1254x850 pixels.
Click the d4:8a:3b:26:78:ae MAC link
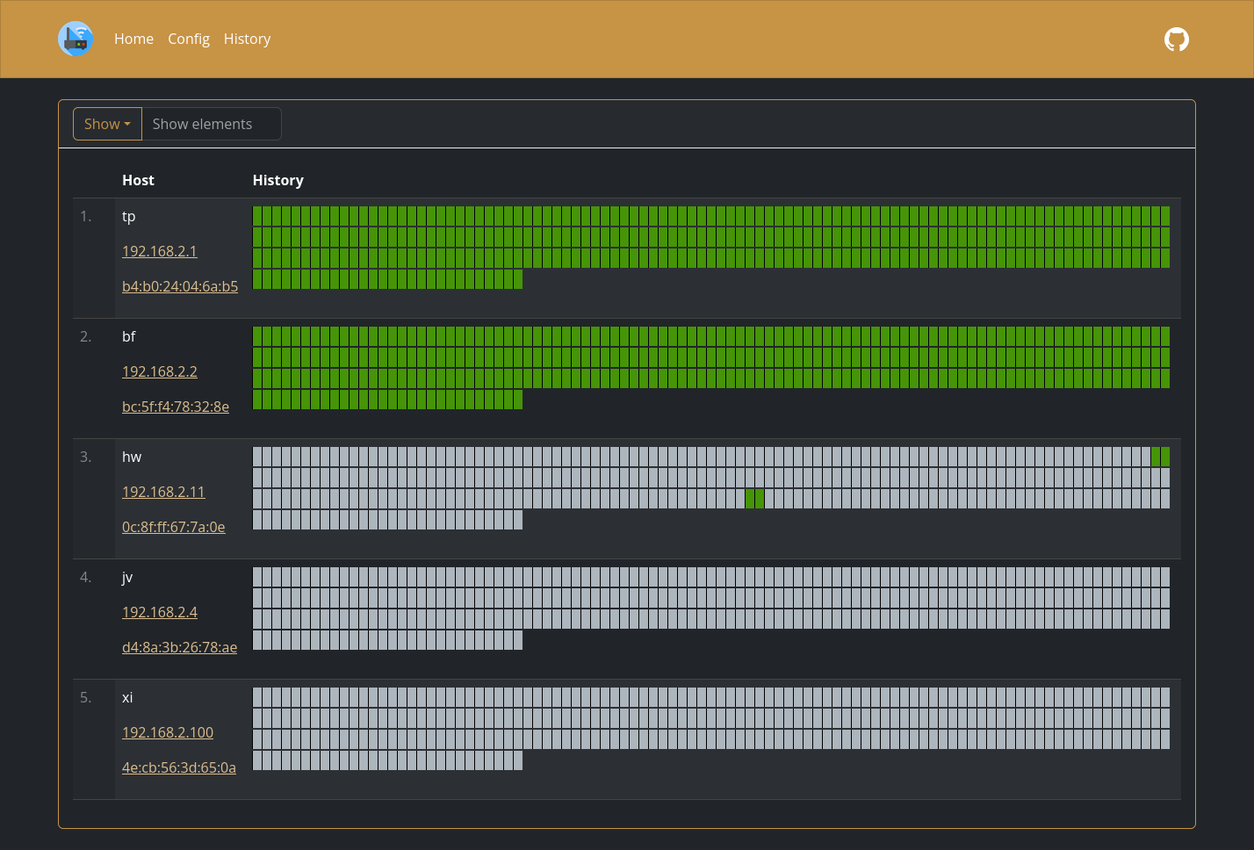[x=180, y=646]
